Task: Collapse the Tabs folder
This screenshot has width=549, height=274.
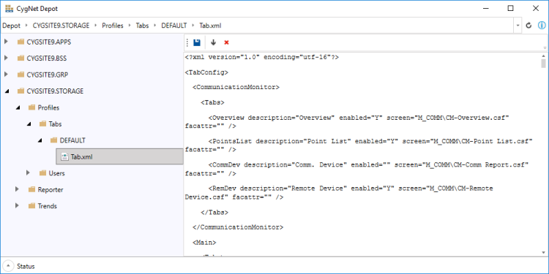Action: 29,124
